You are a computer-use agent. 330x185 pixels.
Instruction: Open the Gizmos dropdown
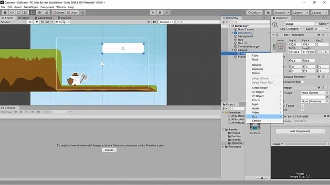(167, 22)
